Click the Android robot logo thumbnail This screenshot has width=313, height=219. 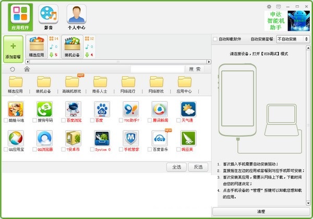pos(298,21)
